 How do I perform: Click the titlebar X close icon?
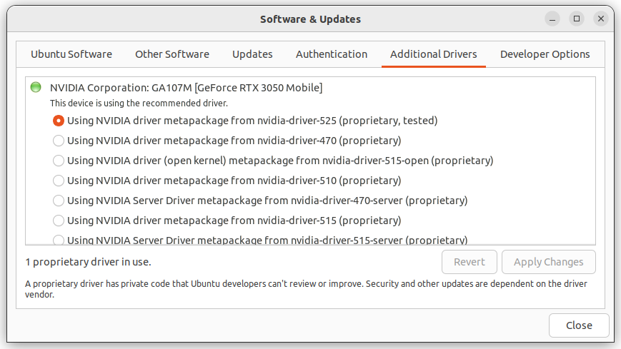[601, 19]
